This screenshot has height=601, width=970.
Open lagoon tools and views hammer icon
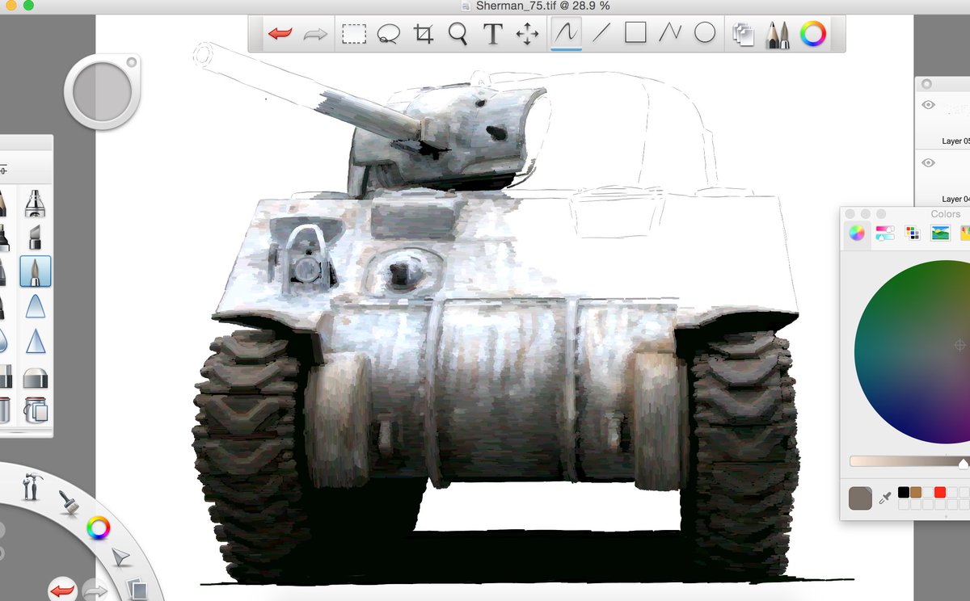pos(32,486)
